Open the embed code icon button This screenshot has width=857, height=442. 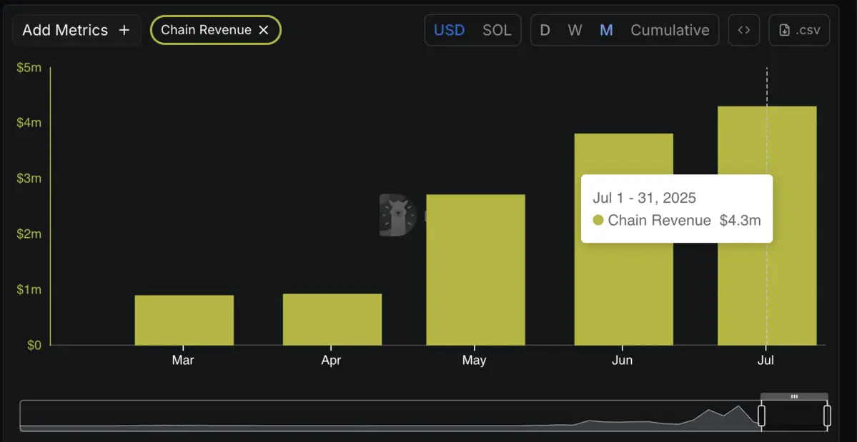coord(743,30)
